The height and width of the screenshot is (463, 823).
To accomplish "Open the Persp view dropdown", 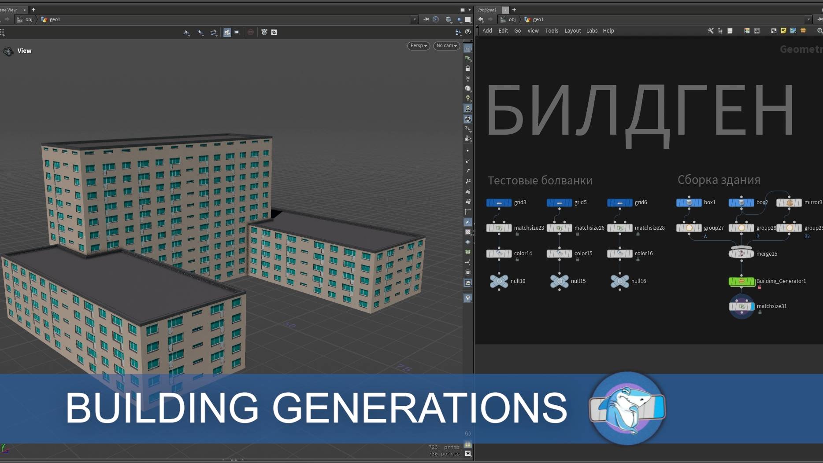I will tap(418, 46).
